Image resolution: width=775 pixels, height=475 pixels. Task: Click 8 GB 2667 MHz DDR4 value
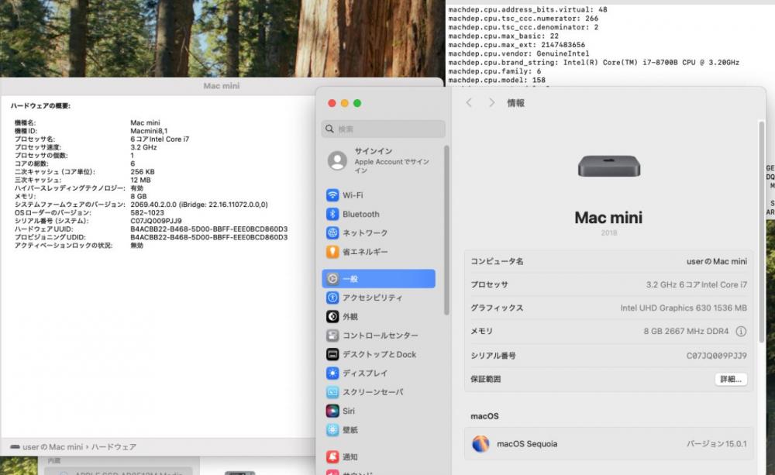[x=686, y=331]
